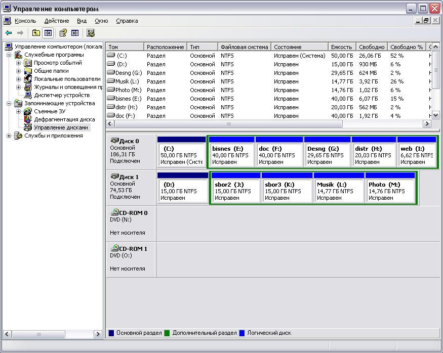Select the bisnes (E:) partition block
The height and width of the screenshot is (353, 443).
231,152
